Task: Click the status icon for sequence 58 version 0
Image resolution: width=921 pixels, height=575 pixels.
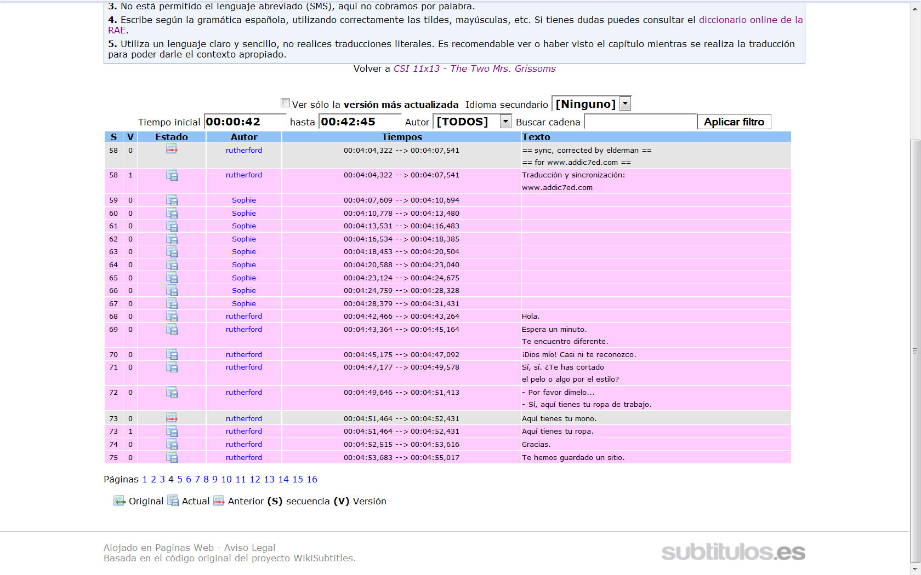Action: pos(172,149)
